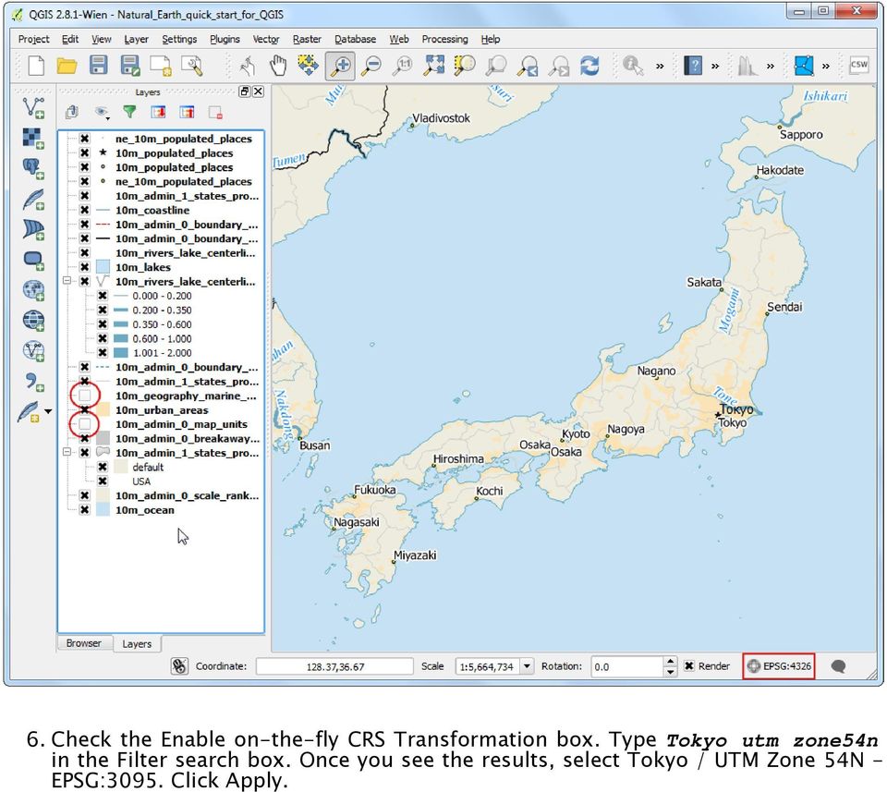The width and height of the screenshot is (887, 792).
Task: Click the Refresh map icon
Action: coord(589,66)
